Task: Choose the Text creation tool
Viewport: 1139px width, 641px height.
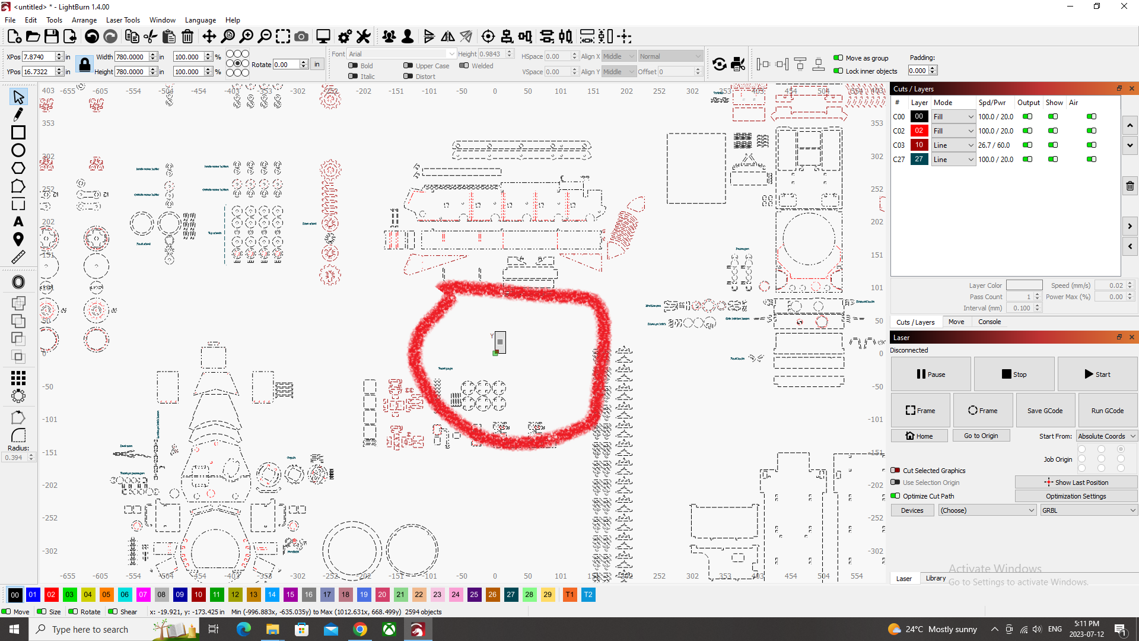Action: [x=18, y=221]
